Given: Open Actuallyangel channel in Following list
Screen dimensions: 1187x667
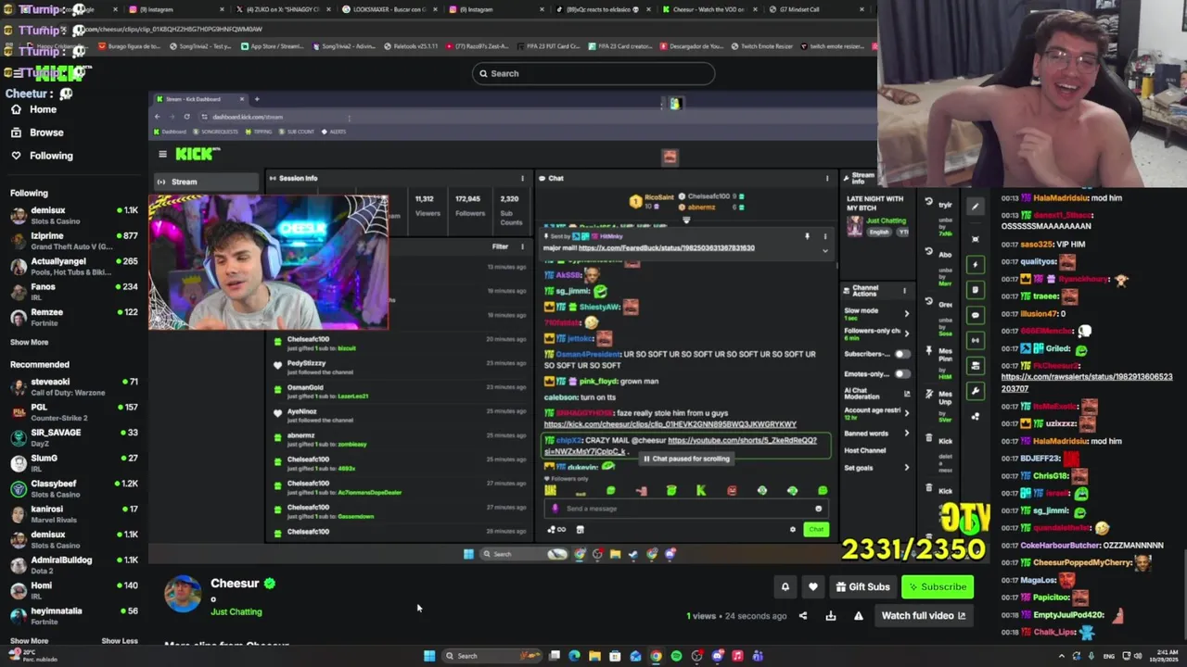Looking at the screenshot, I should point(74,266).
